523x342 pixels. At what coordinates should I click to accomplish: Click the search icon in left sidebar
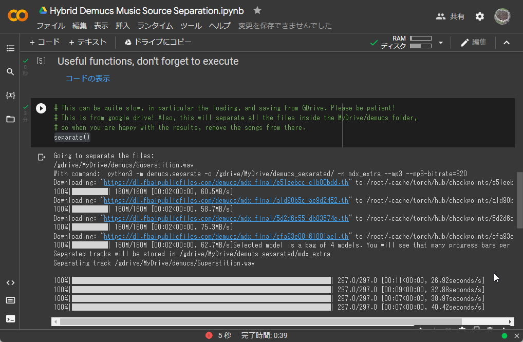click(x=10, y=72)
